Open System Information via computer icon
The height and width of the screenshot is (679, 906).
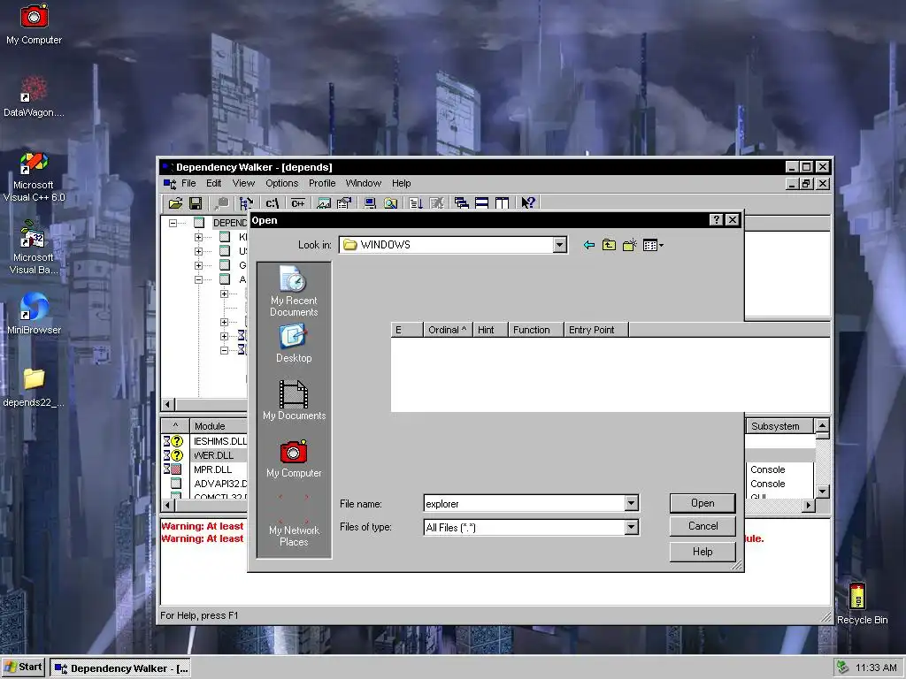pos(370,202)
